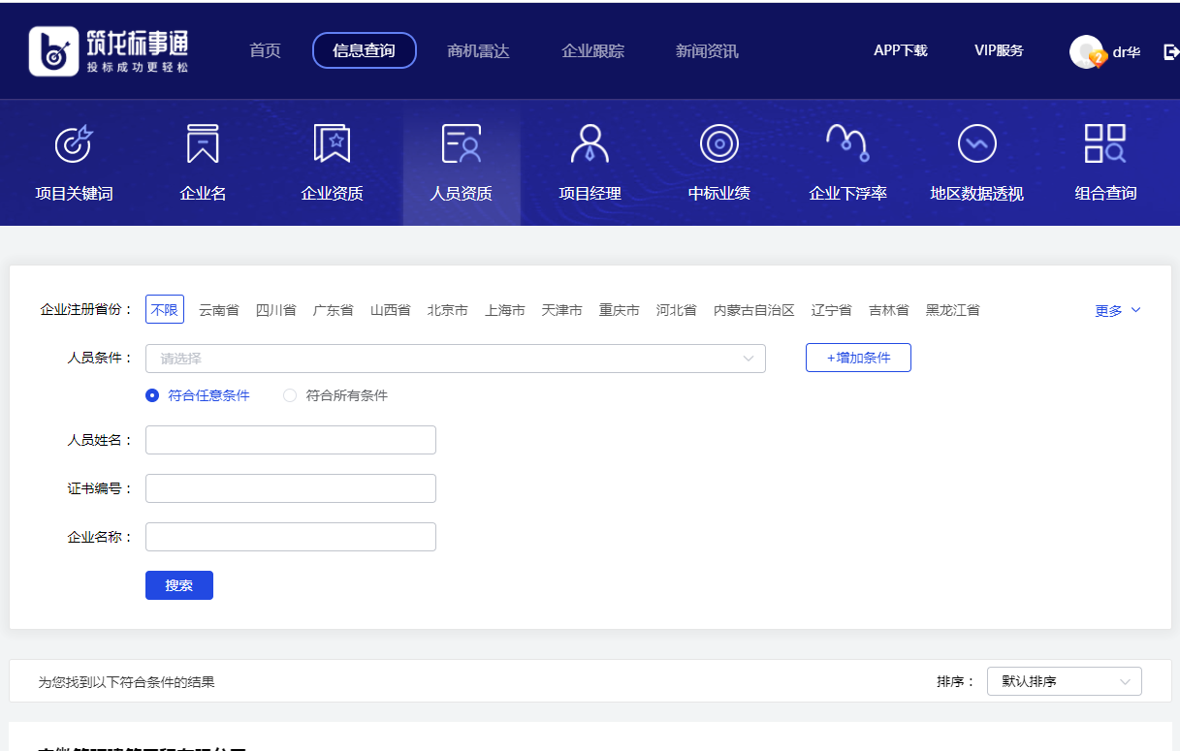
Task: Open the 地区数据透视 chart icon
Action: [976, 144]
